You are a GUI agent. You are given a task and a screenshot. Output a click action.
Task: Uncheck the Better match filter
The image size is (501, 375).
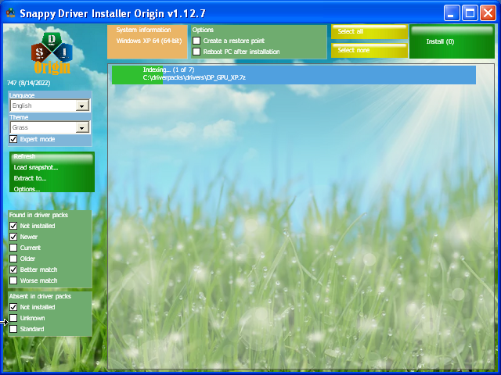pos(13,270)
